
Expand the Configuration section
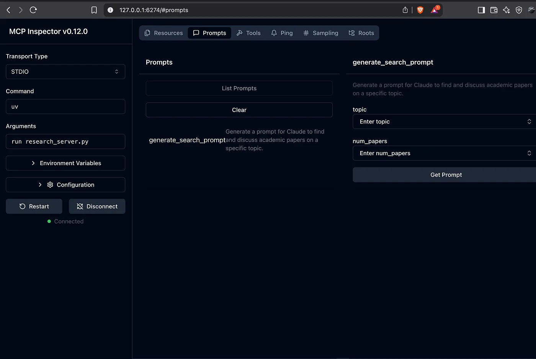click(x=65, y=185)
